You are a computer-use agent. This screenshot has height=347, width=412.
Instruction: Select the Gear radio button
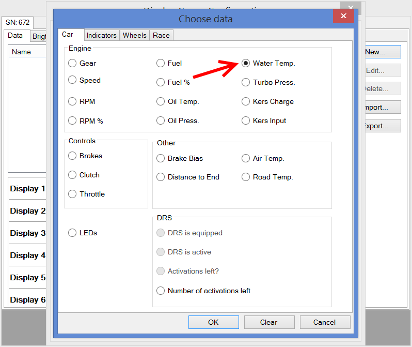72,63
